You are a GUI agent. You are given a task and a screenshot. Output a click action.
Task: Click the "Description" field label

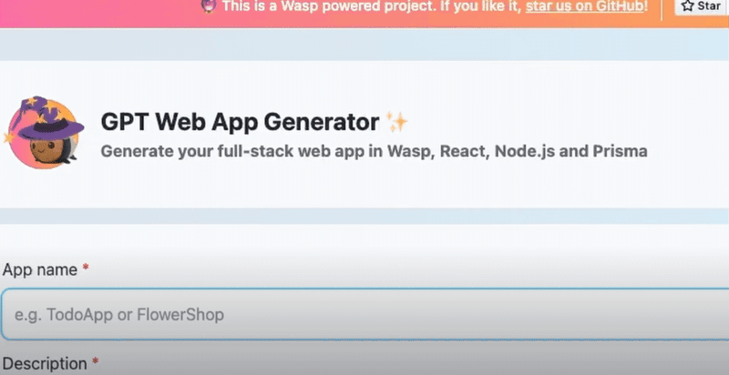coord(44,363)
